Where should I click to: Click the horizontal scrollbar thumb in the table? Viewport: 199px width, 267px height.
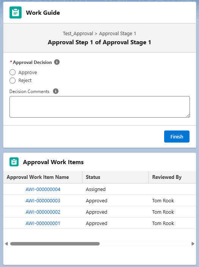55,244
